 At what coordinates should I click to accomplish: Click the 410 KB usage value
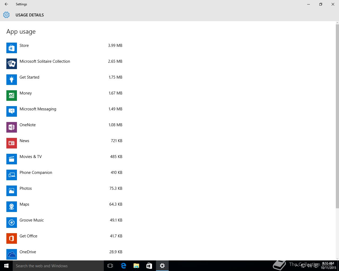coord(117,173)
